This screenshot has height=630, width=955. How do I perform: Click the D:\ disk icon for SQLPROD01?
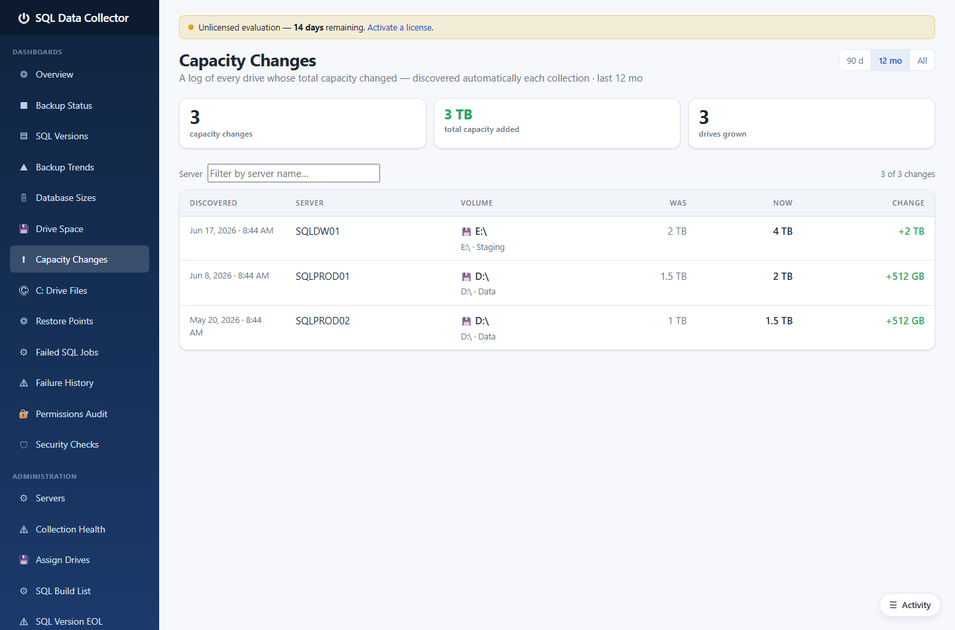pos(466,277)
